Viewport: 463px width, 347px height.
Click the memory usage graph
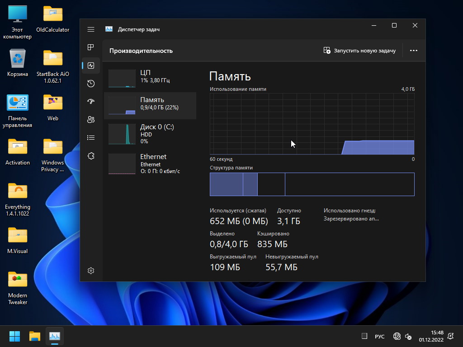(x=312, y=124)
